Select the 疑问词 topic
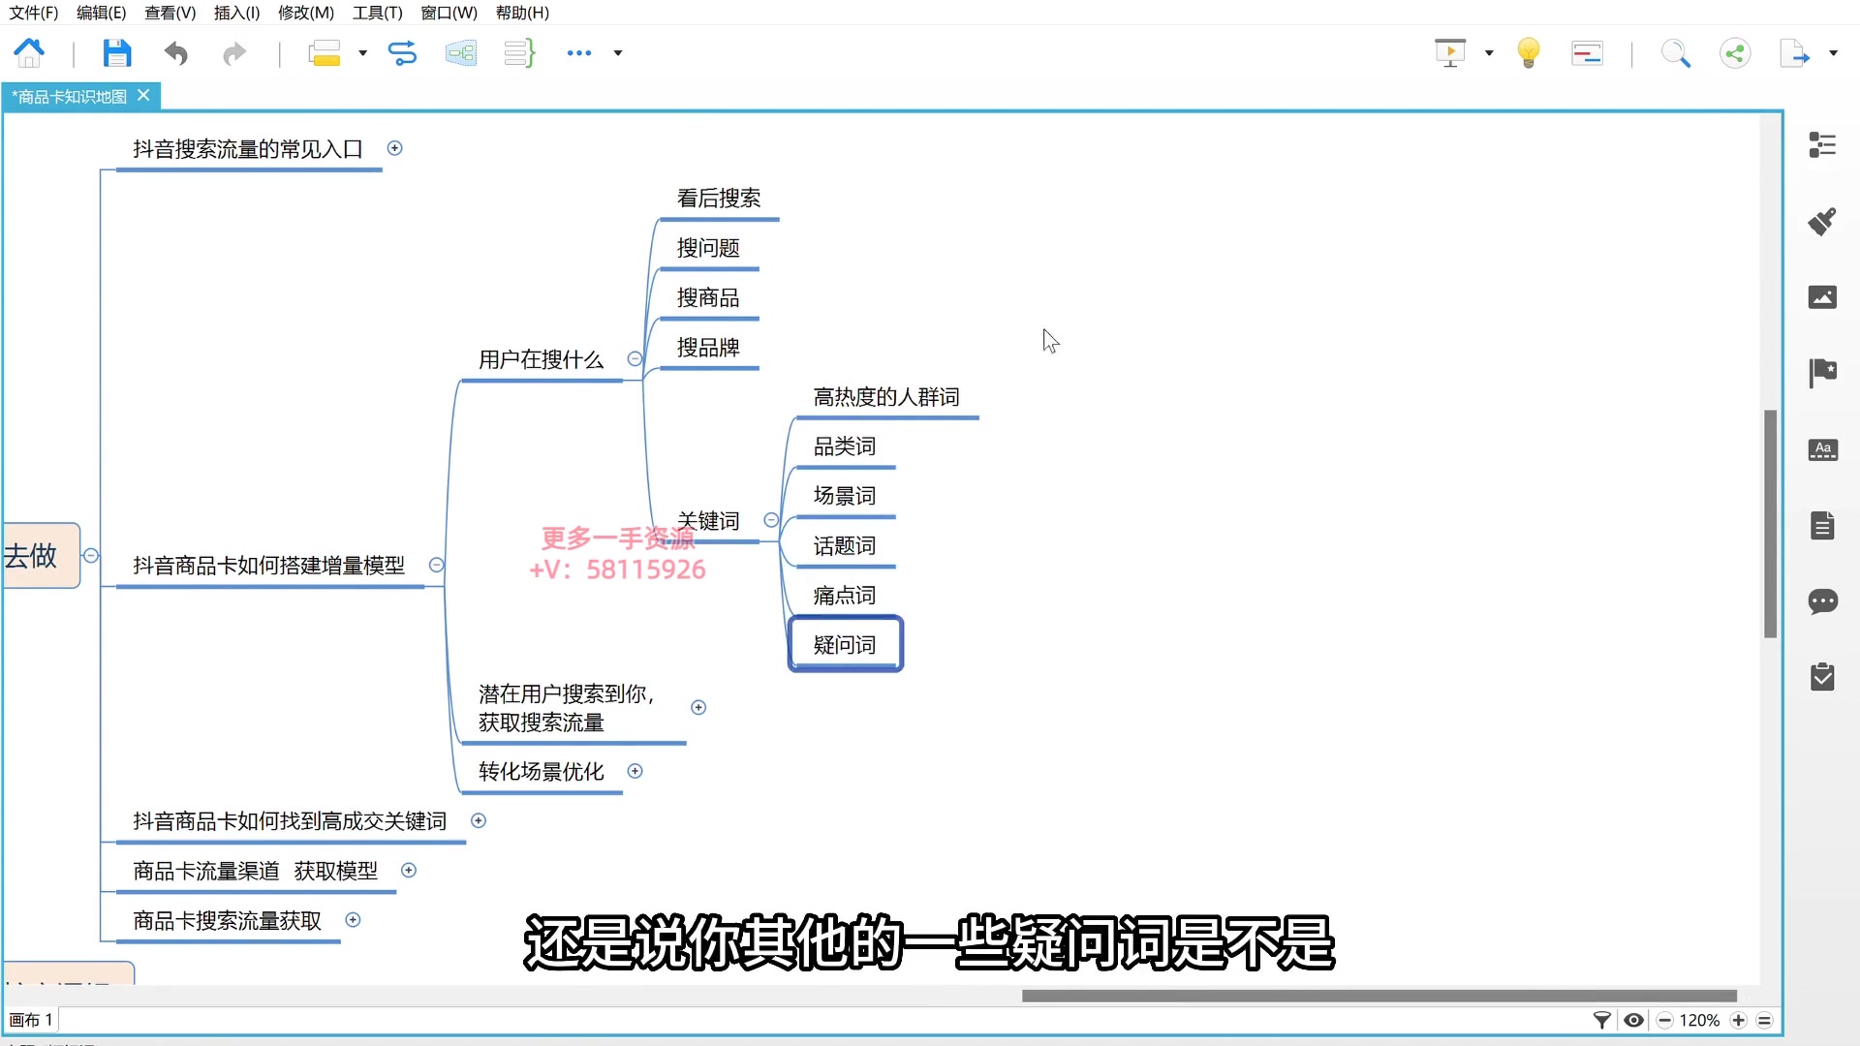 (845, 644)
